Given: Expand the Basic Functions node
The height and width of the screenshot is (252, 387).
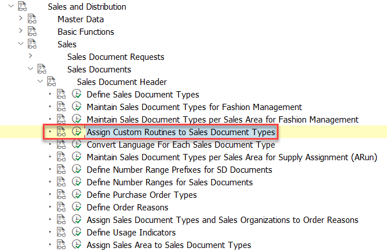Looking at the screenshot, I should pos(21,31).
